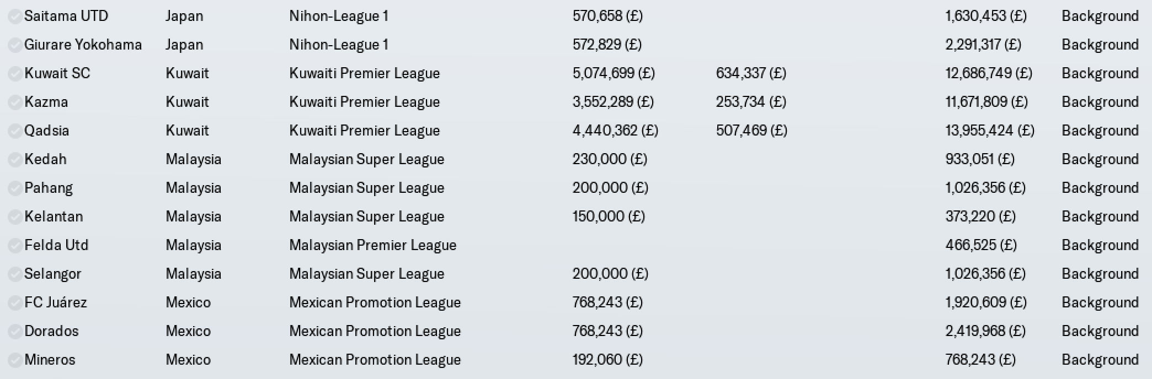Viewport: 1152px width, 379px height.
Task: Toggle the checkmark beside Kuwait SC
Action: point(15,74)
